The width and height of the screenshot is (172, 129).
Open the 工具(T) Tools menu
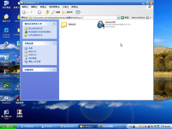point(65,7)
